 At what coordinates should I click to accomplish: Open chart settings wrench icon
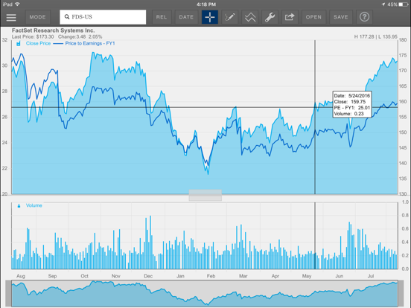tap(270, 17)
